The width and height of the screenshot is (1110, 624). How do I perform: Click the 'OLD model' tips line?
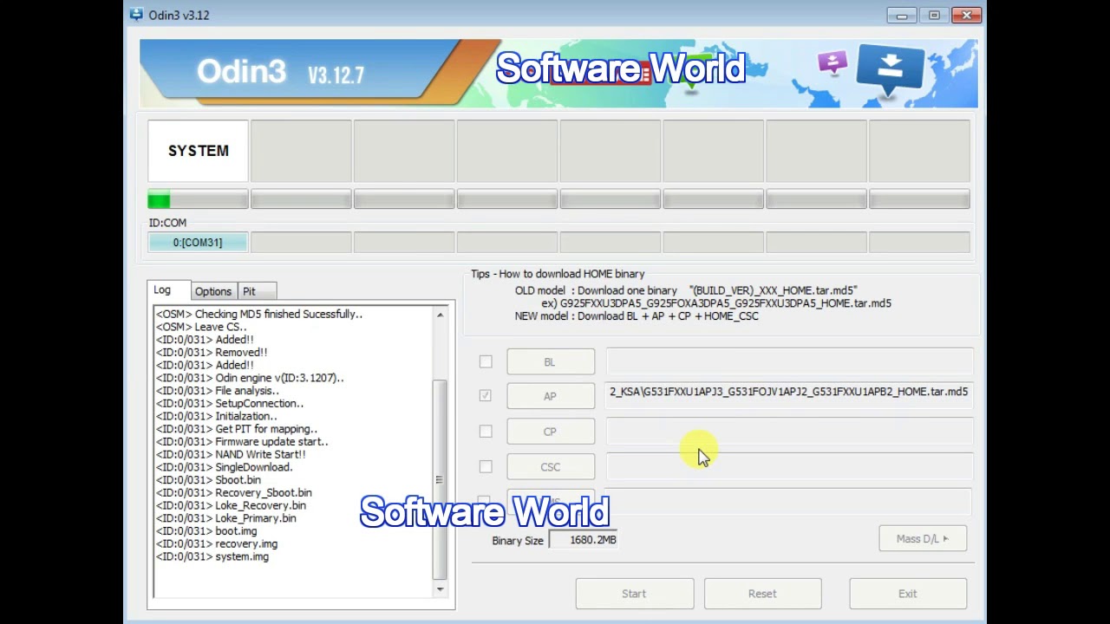(686, 290)
